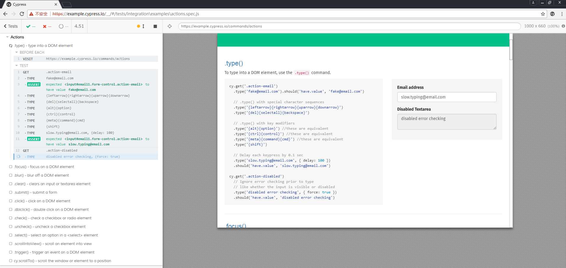Click the first ASSERT badge for fake@email.com
Viewport: 566px width, 268px height.
[34, 85]
